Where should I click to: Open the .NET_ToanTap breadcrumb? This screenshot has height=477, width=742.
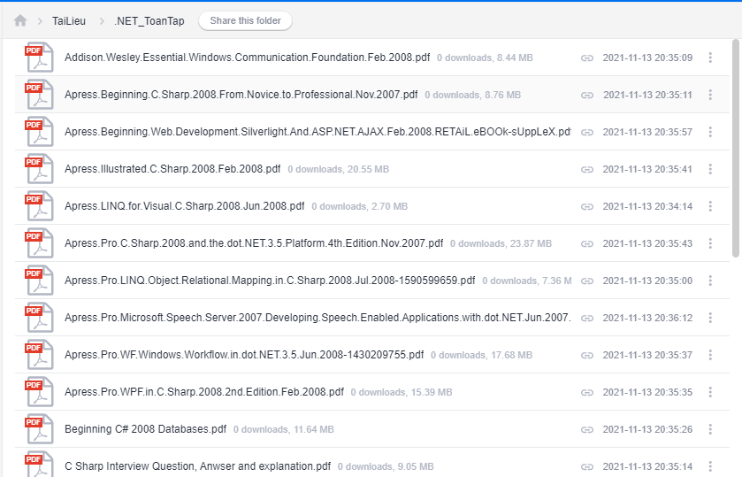click(x=149, y=21)
